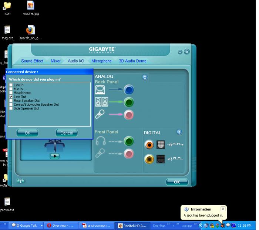
Task: Click the 'Information' balloon title
Action: (x=201, y=209)
